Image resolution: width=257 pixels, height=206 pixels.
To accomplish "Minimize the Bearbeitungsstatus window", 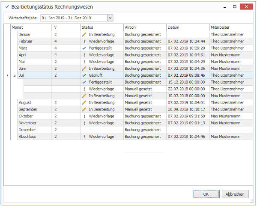I will click(x=225, y=7).
